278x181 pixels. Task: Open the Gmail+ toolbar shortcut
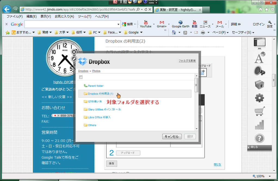tap(162, 24)
